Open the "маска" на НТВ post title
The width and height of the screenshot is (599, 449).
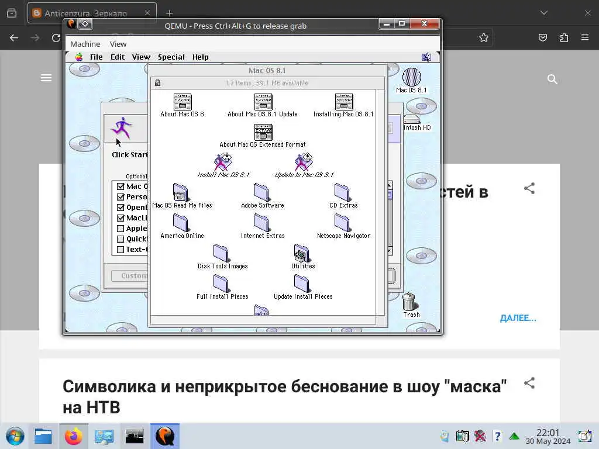point(285,397)
